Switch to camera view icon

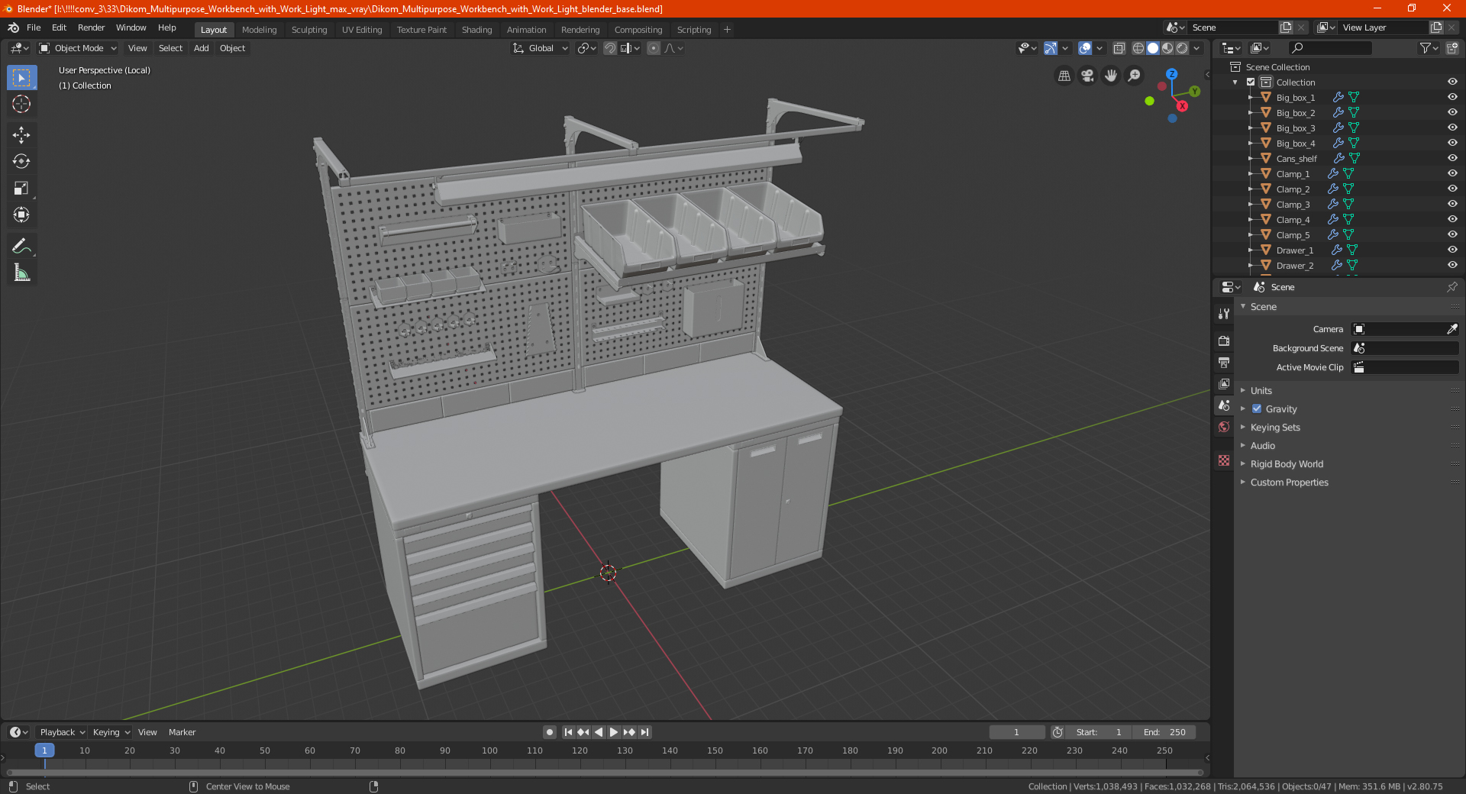[x=1087, y=76]
